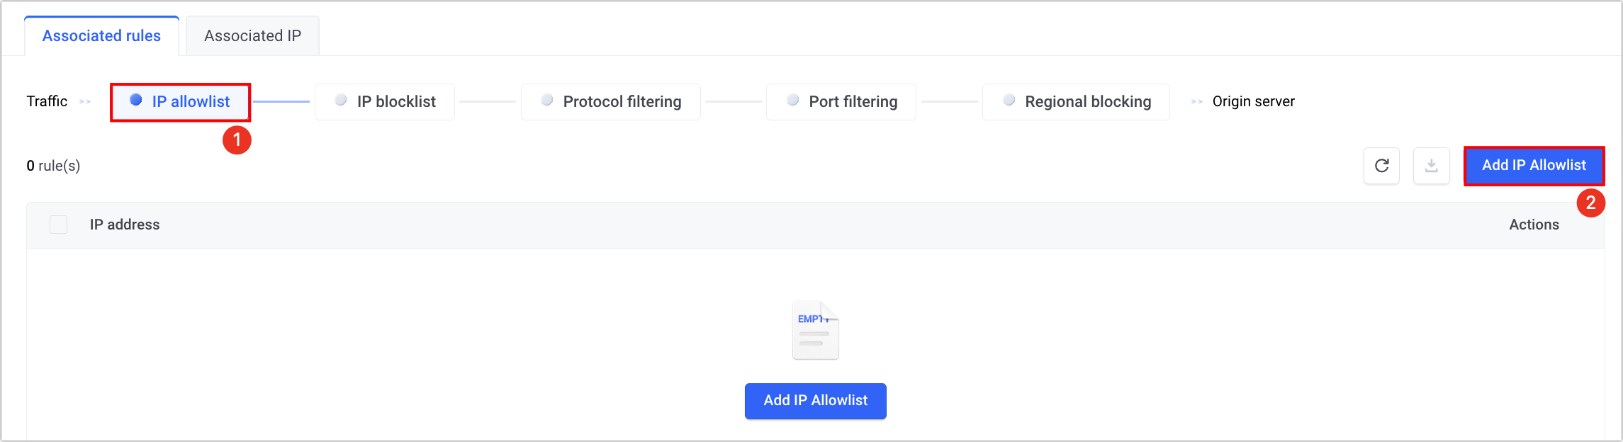Screen dimensions: 1623x442
Task: Click the Origin server label
Action: [x=1253, y=102]
